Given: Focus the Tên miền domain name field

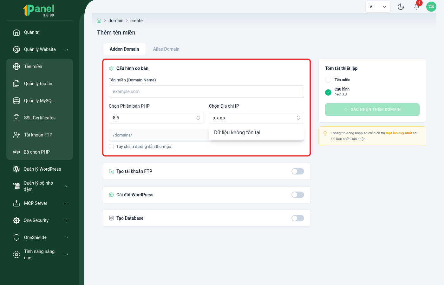Looking at the screenshot, I should [x=206, y=92].
